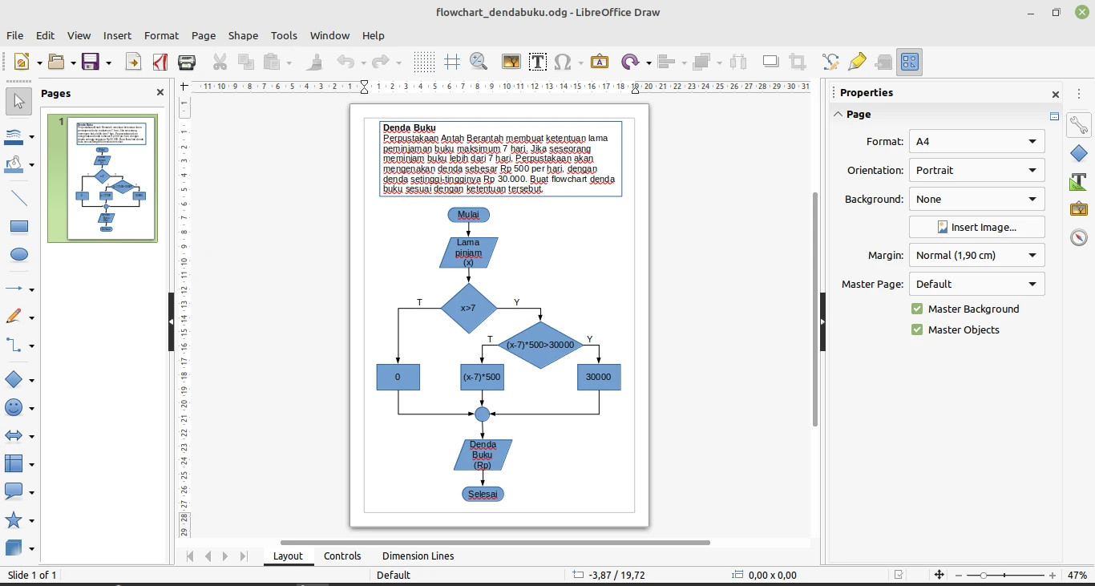Click the zoom in plus button
1095x586 pixels.
(x=1053, y=575)
